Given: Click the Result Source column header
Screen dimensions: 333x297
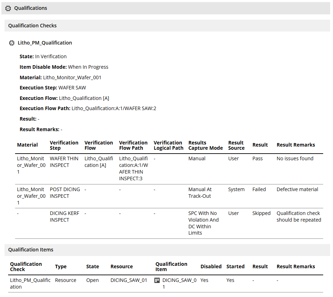Looking at the screenshot, I should coord(236,145).
